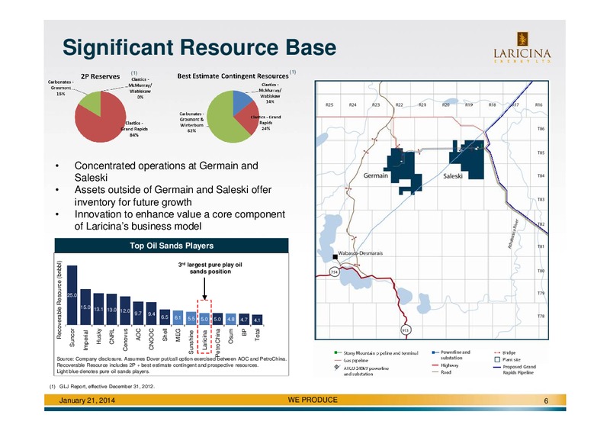Click the Proposed Grand Rapids Pipeline legend line
The image size is (610, 431).
497,367
